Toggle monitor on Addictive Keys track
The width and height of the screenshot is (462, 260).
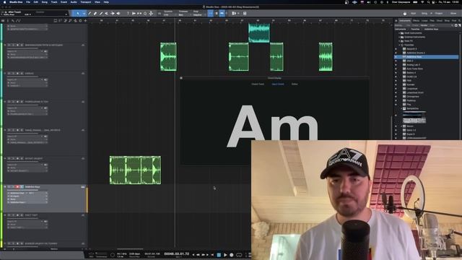click(22, 187)
